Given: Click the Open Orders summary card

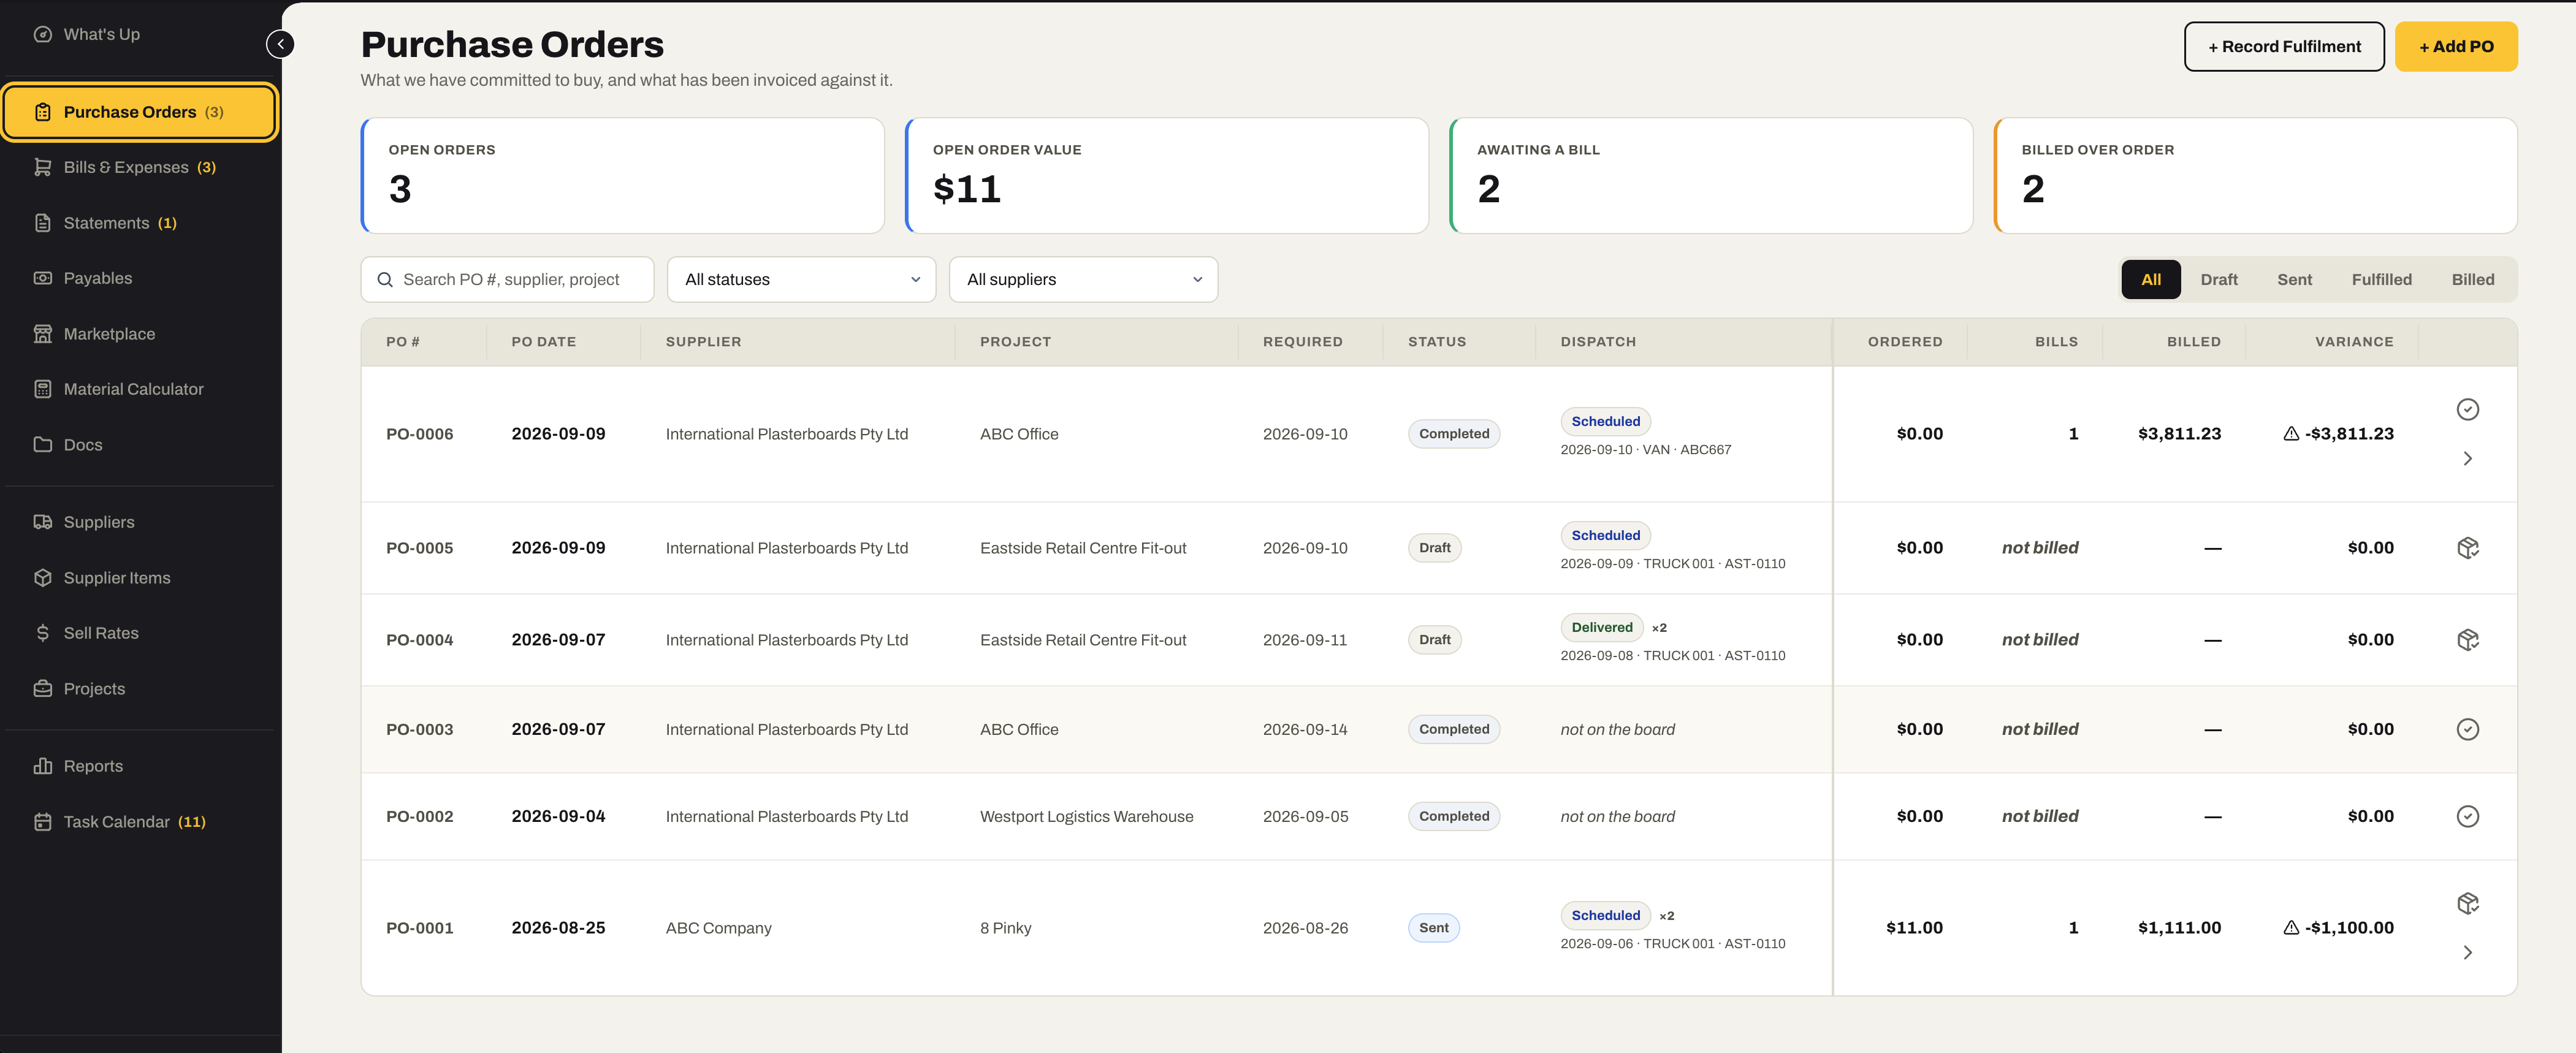Looking at the screenshot, I should (x=622, y=176).
